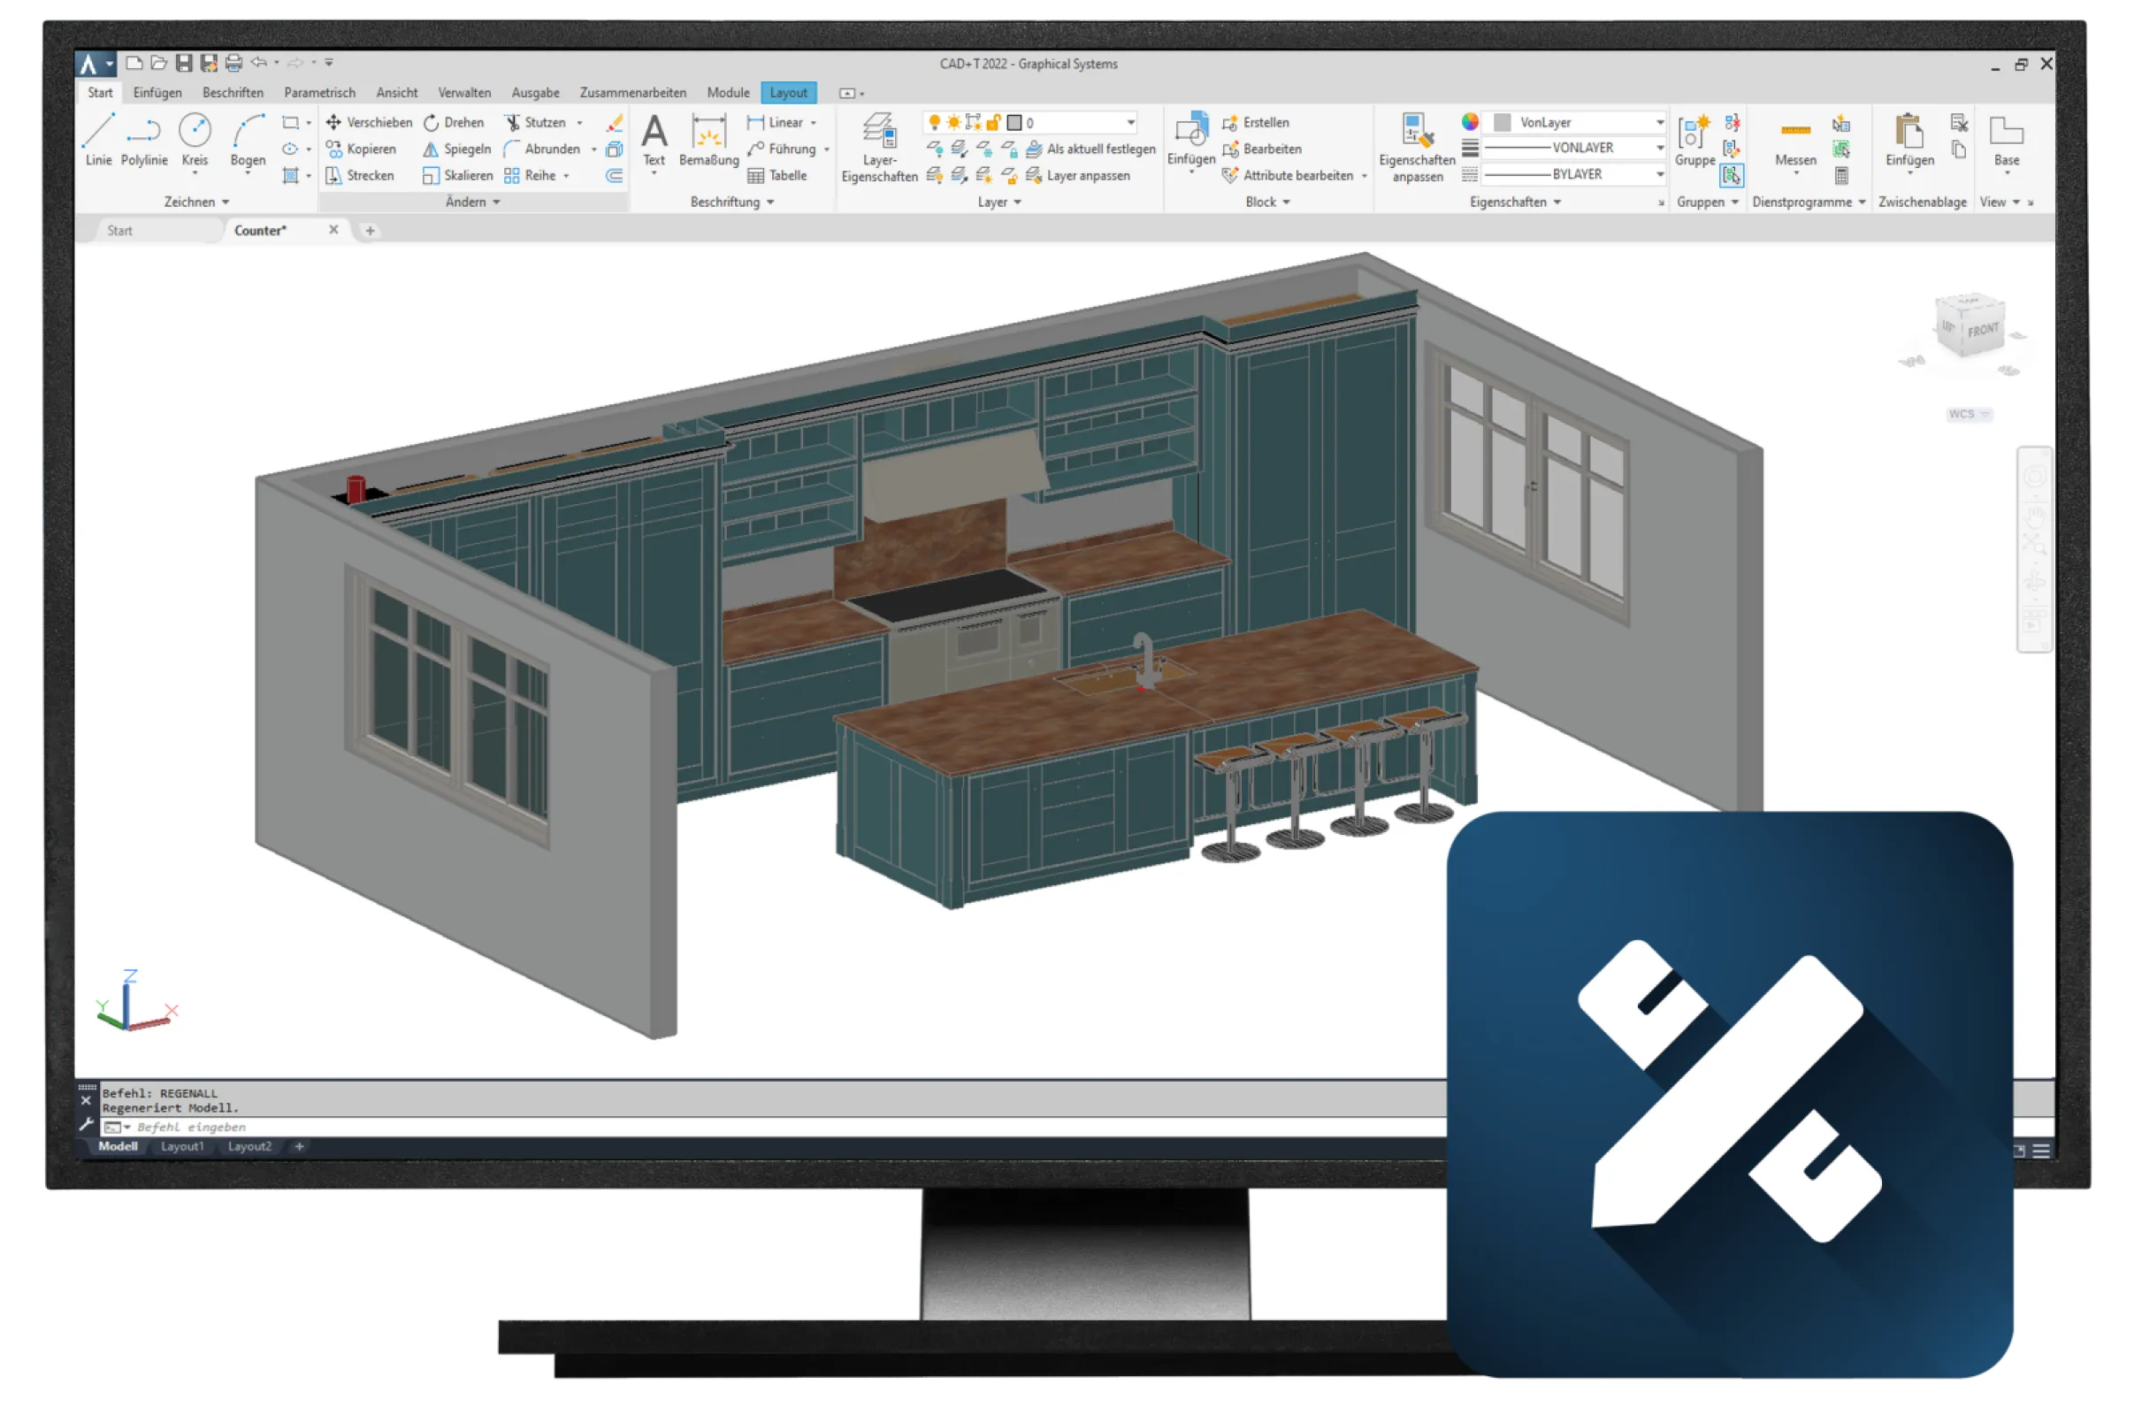Viewport: 2134px width, 1415px height.
Task: Switch to the Layout1 tab
Action: (x=182, y=1146)
